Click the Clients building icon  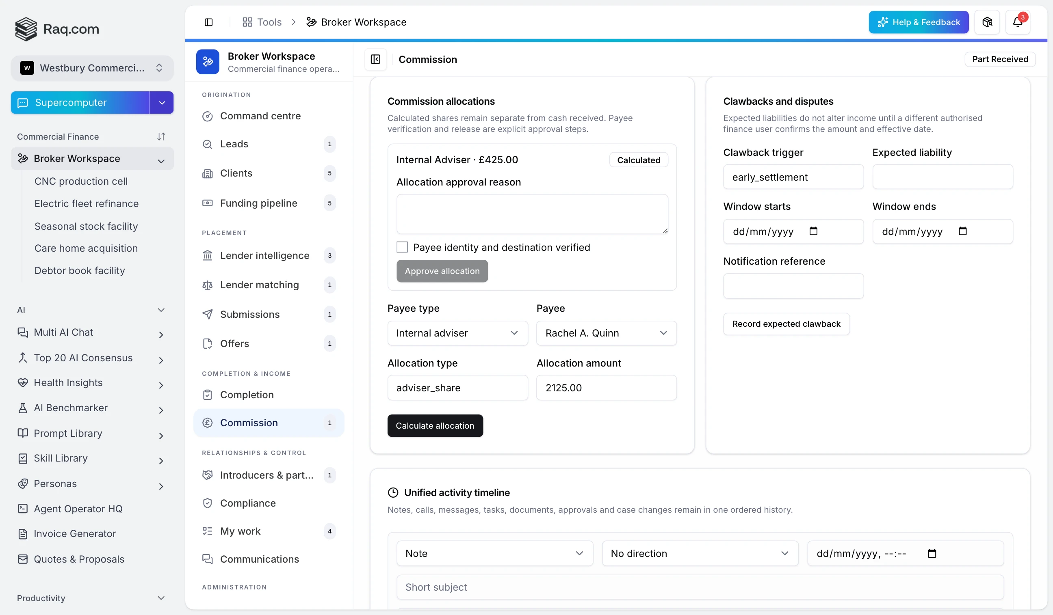coord(207,173)
